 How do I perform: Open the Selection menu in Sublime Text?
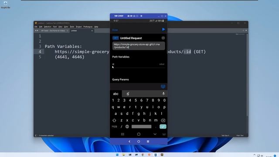pyautogui.click(x=48, y=27)
